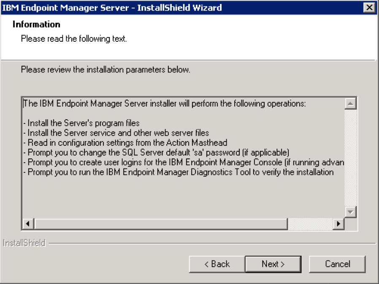
Task: Click the text box scroll up arrow
Action: 350,103
